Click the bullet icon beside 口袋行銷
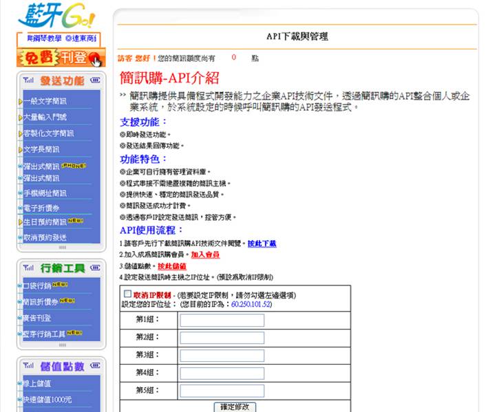The width and height of the screenshot is (497, 412). coord(21,285)
